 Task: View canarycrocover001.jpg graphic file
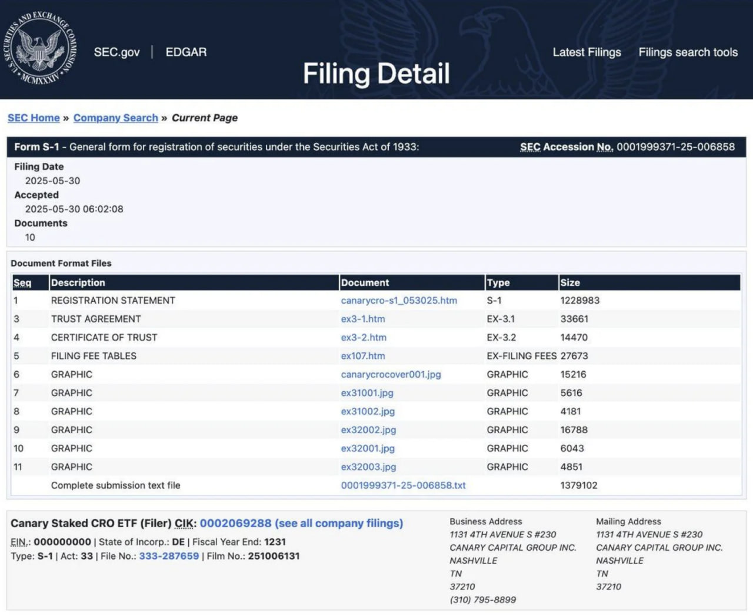391,375
